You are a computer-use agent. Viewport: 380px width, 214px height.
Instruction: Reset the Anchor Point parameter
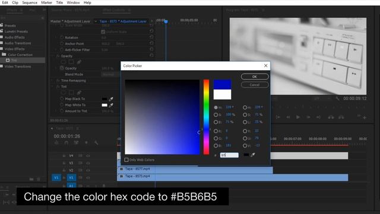(151, 43)
